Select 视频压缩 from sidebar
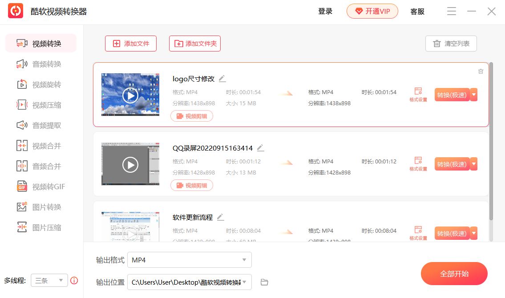Viewport: 505px width, 298px height. click(x=41, y=105)
